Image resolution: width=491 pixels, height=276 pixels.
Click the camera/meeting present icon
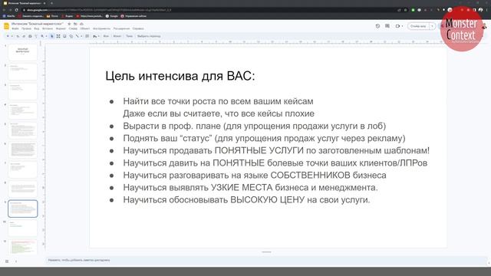397,26
